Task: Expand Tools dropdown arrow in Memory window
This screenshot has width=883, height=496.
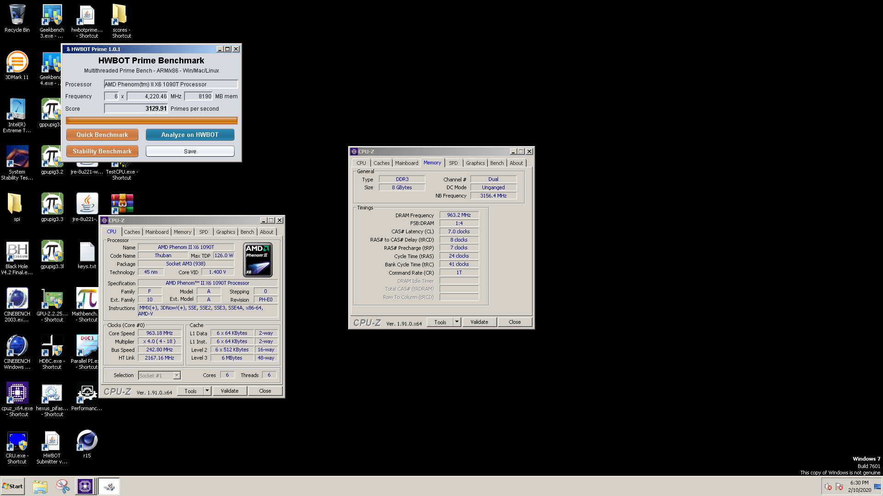Action: pos(457,322)
